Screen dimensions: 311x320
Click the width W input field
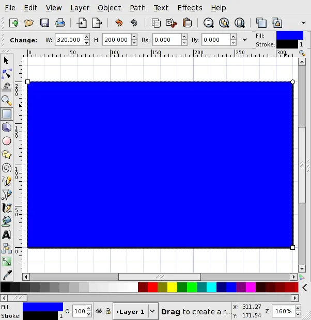(69, 40)
